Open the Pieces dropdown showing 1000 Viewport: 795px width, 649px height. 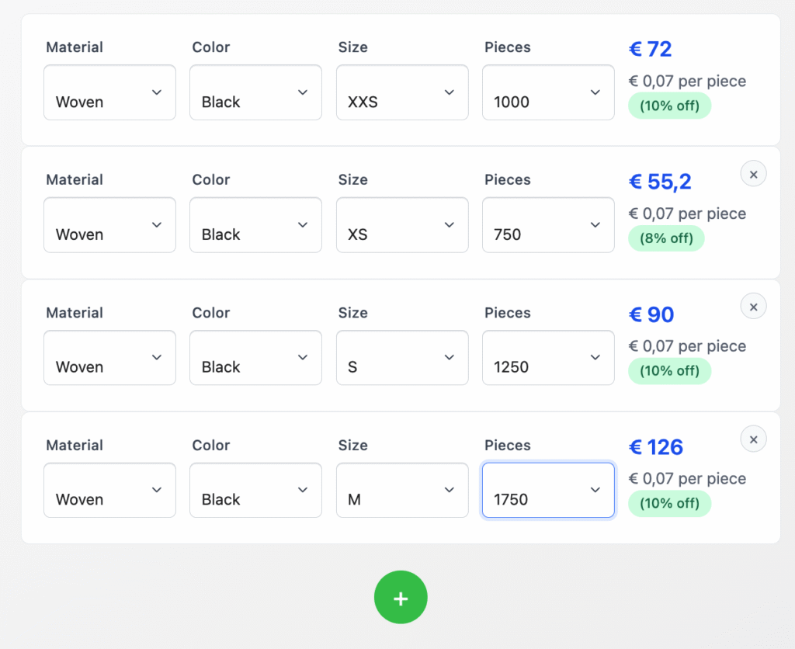548,92
